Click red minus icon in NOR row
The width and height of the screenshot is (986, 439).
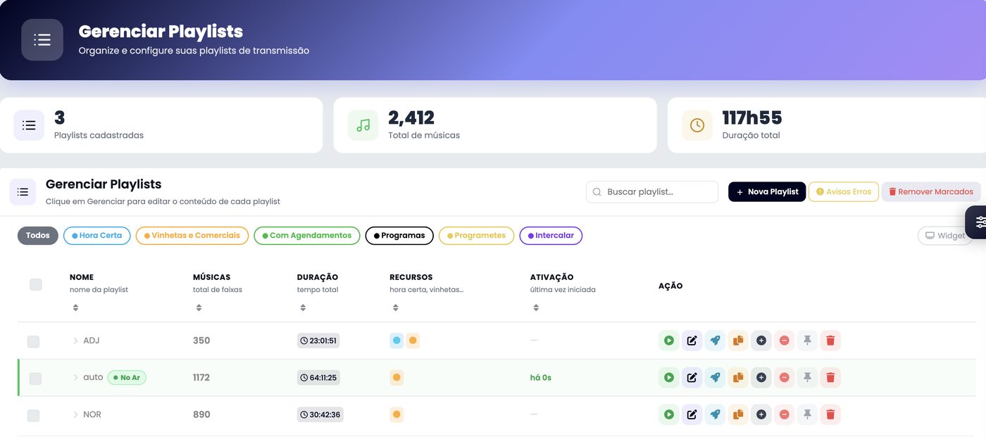pos(784,414)
